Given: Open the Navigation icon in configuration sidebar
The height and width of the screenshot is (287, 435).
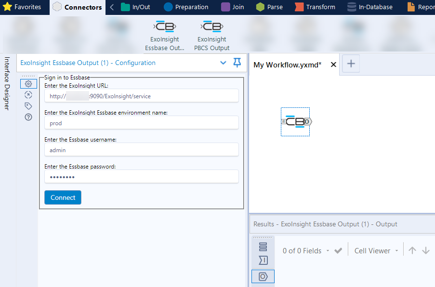Looking at the screenshot, I should (28, 95).
